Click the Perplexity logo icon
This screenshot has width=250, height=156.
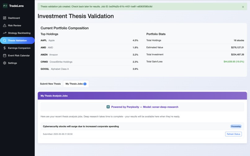pyautogui.click(x=108, y=107)
